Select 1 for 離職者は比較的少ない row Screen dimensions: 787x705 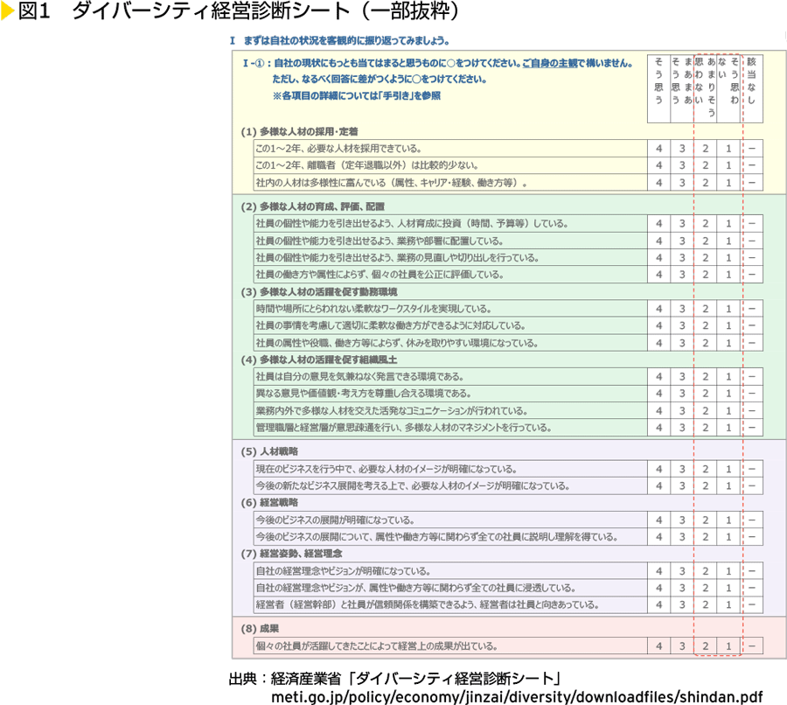point(728,165)
